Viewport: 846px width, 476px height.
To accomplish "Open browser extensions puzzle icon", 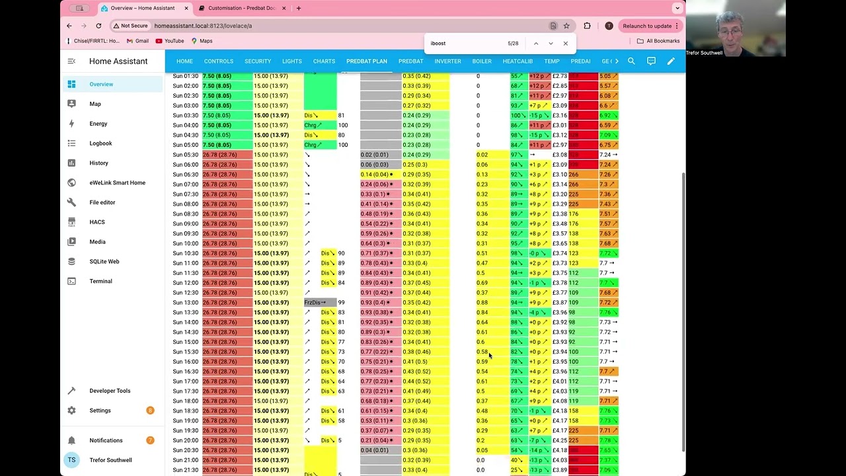I will click(x=587, y=26).
